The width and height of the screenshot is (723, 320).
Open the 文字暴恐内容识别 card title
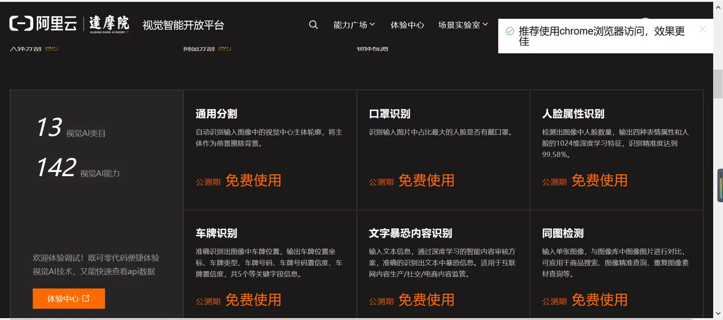pyautogui.click(x=411, y=233)
